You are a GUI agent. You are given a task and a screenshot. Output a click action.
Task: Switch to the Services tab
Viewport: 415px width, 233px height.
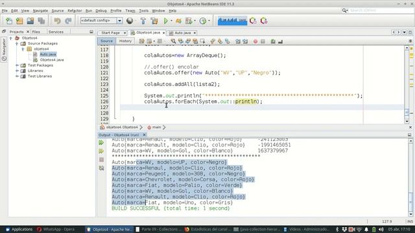[x=56, y=32]
